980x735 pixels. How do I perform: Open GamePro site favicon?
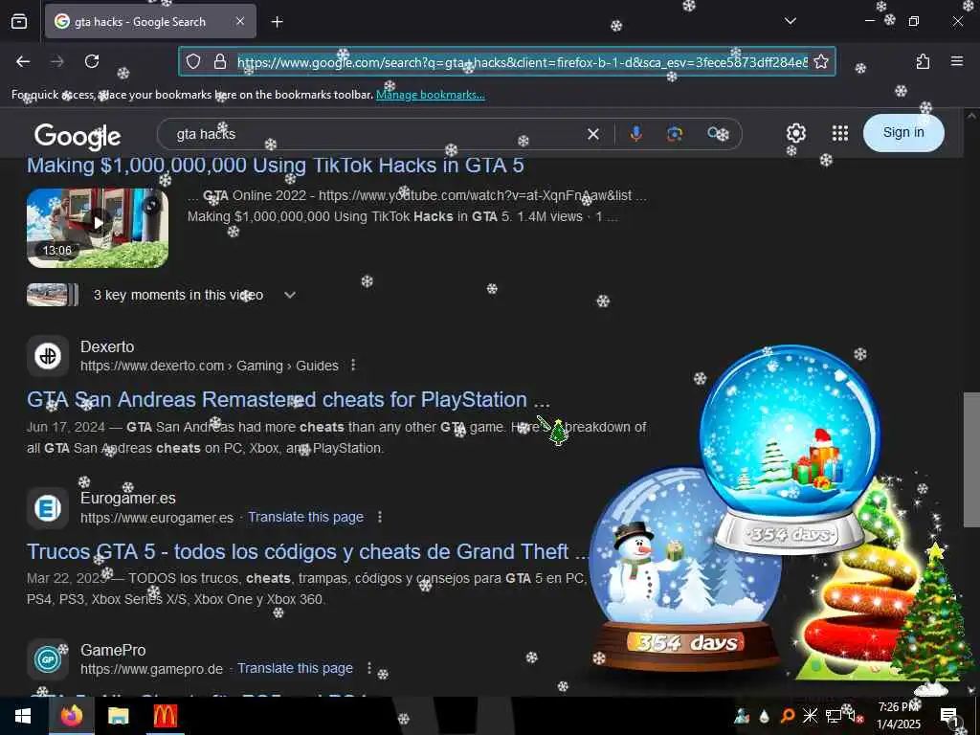48,659
